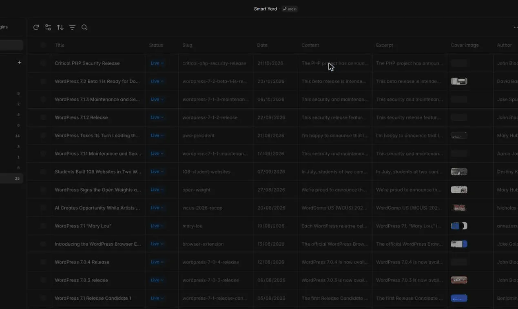Image resolution: width=518 pixels, height=309 pixels.
Task: Click slug "wordpress-7-0-4-release"
Action: [210, 262]
